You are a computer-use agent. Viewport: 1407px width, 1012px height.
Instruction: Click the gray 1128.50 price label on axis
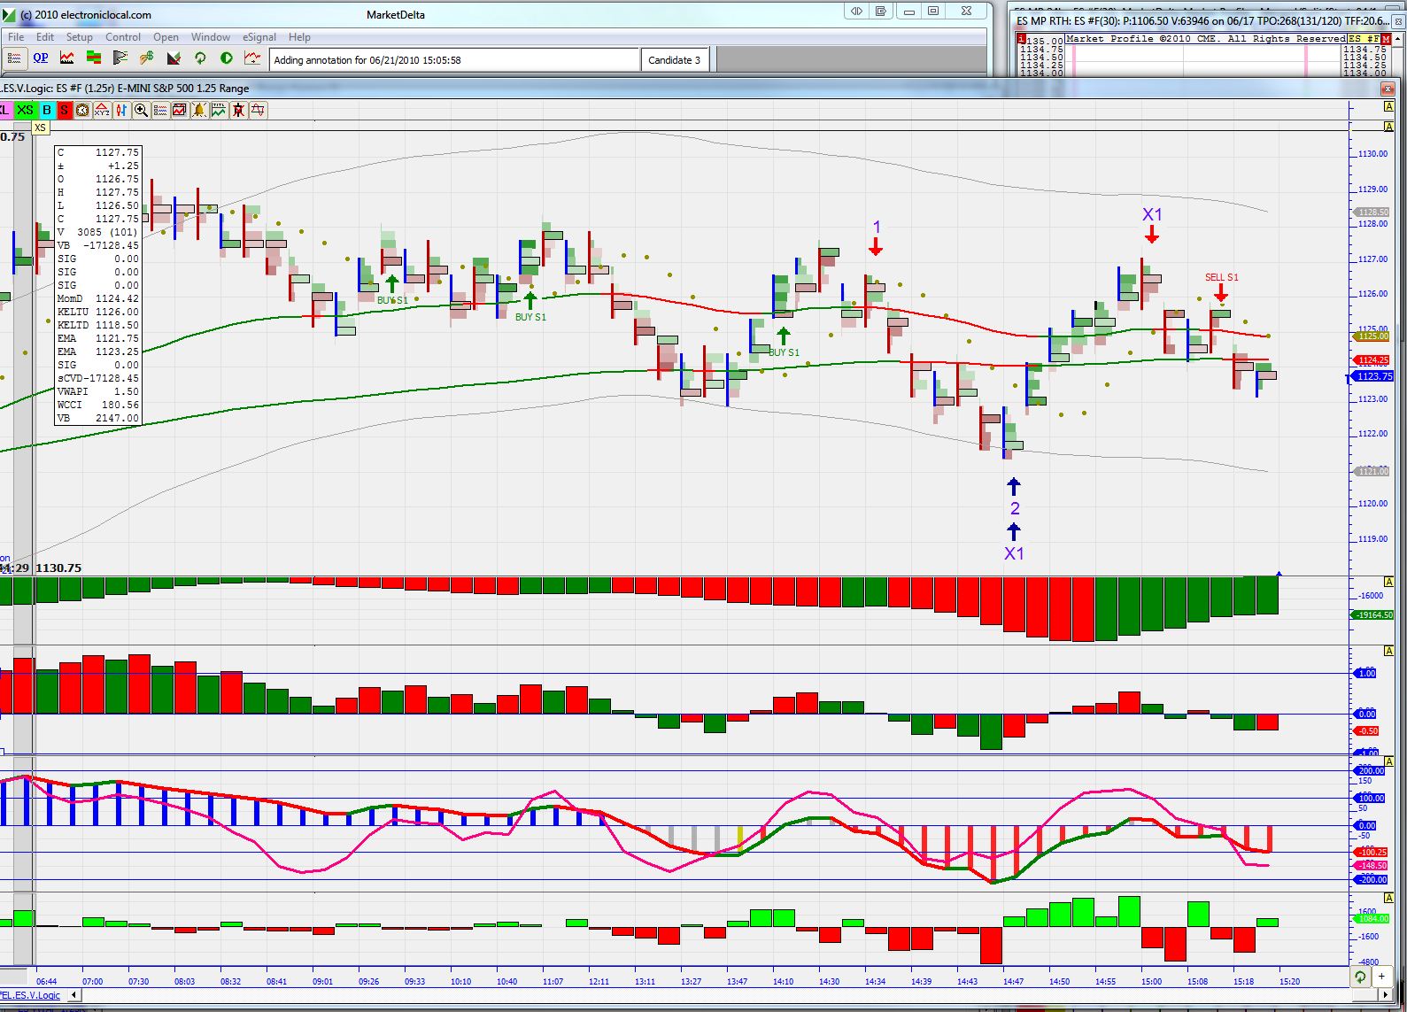pos(1373,212)
